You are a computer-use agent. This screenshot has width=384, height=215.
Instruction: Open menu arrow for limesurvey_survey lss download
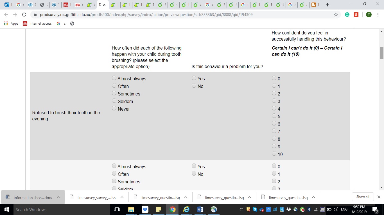122,197
